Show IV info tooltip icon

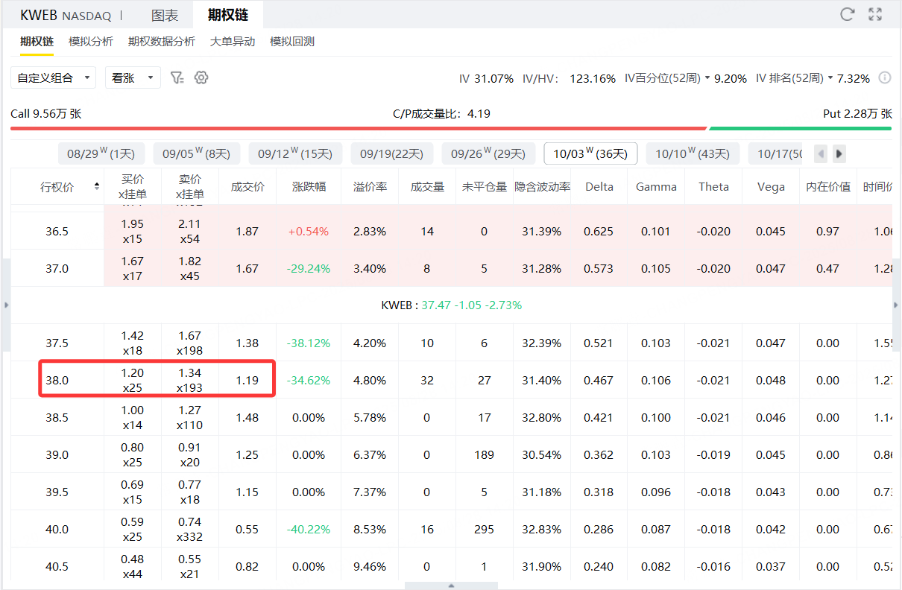coord(885,77)
